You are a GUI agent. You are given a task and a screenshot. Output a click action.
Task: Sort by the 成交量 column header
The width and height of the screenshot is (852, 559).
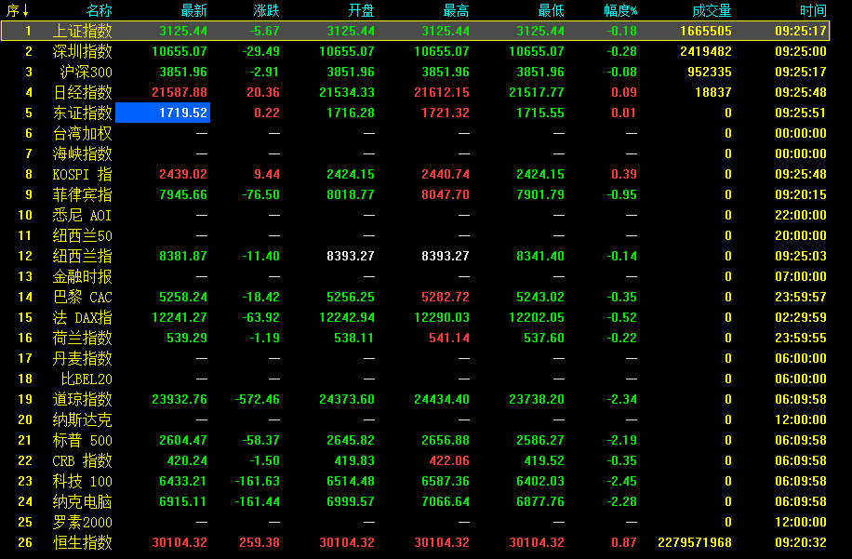[712, 11]
